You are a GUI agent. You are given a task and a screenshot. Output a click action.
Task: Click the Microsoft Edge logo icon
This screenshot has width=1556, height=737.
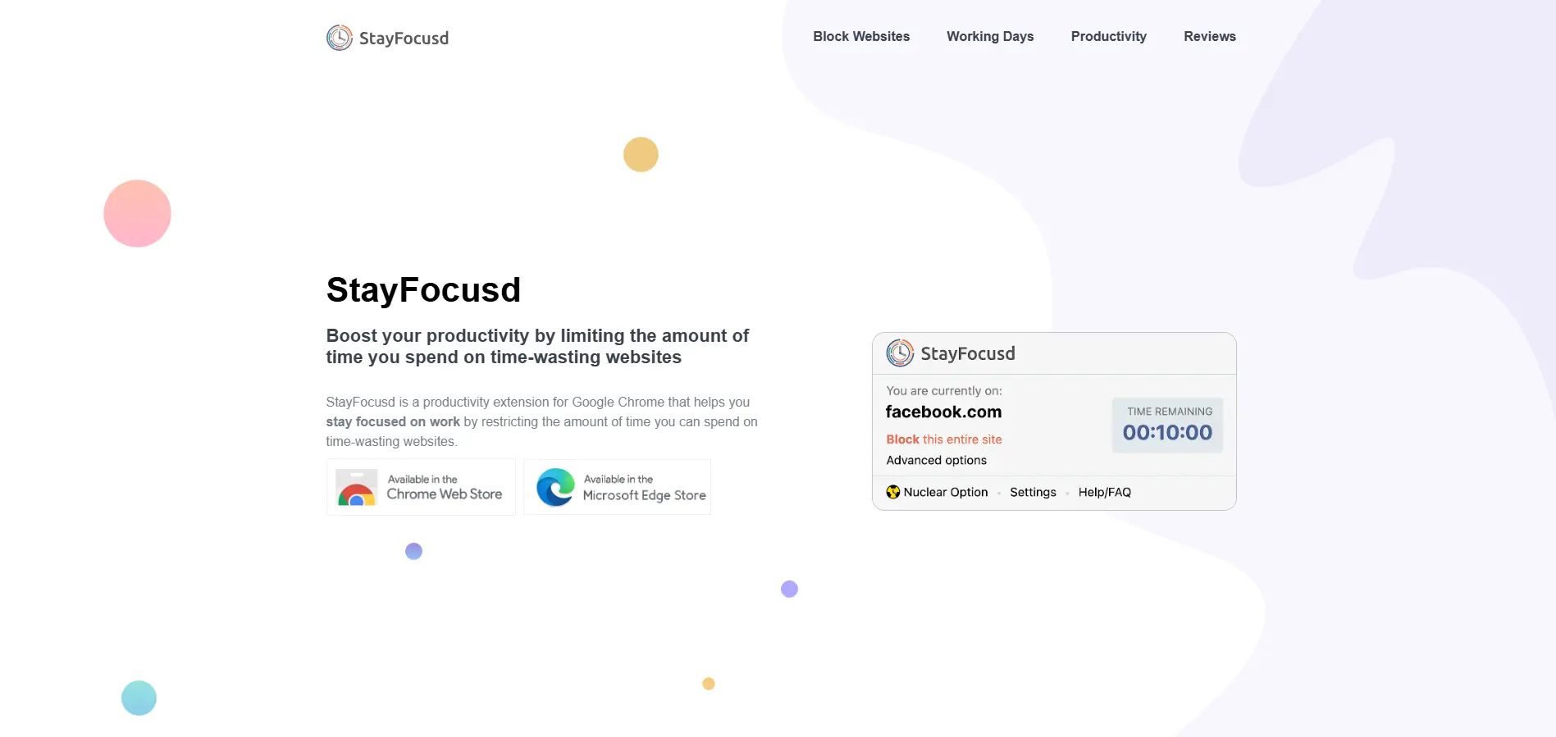click(555, 487)
